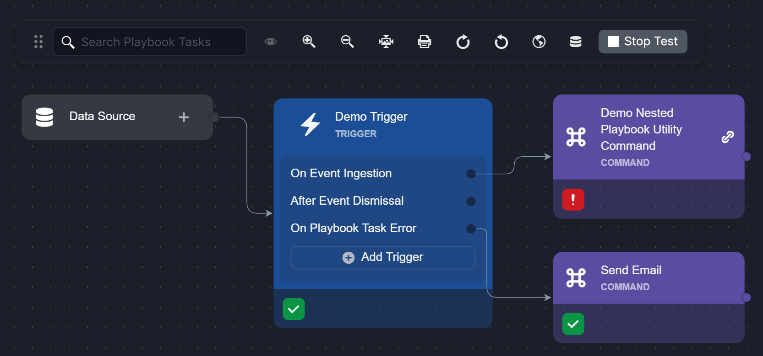Image resolution: width=763 pixels, height=356 pixels.
Task: Click the globe icon in toolbar
Action: [x=539, y=42]
